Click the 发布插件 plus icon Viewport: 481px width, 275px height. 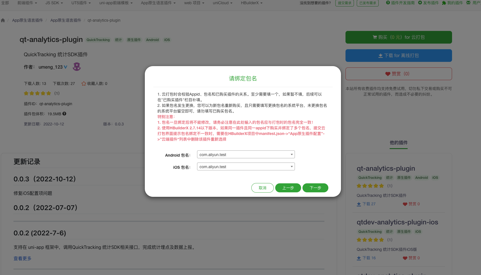coord(420,3)
